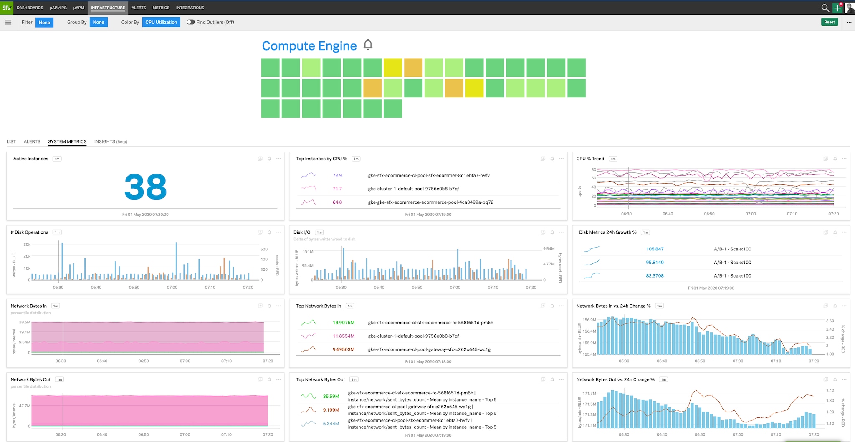
Task: Switch to the INSIGHTS (Beta) tab
Action: click(x=111, y=141)
